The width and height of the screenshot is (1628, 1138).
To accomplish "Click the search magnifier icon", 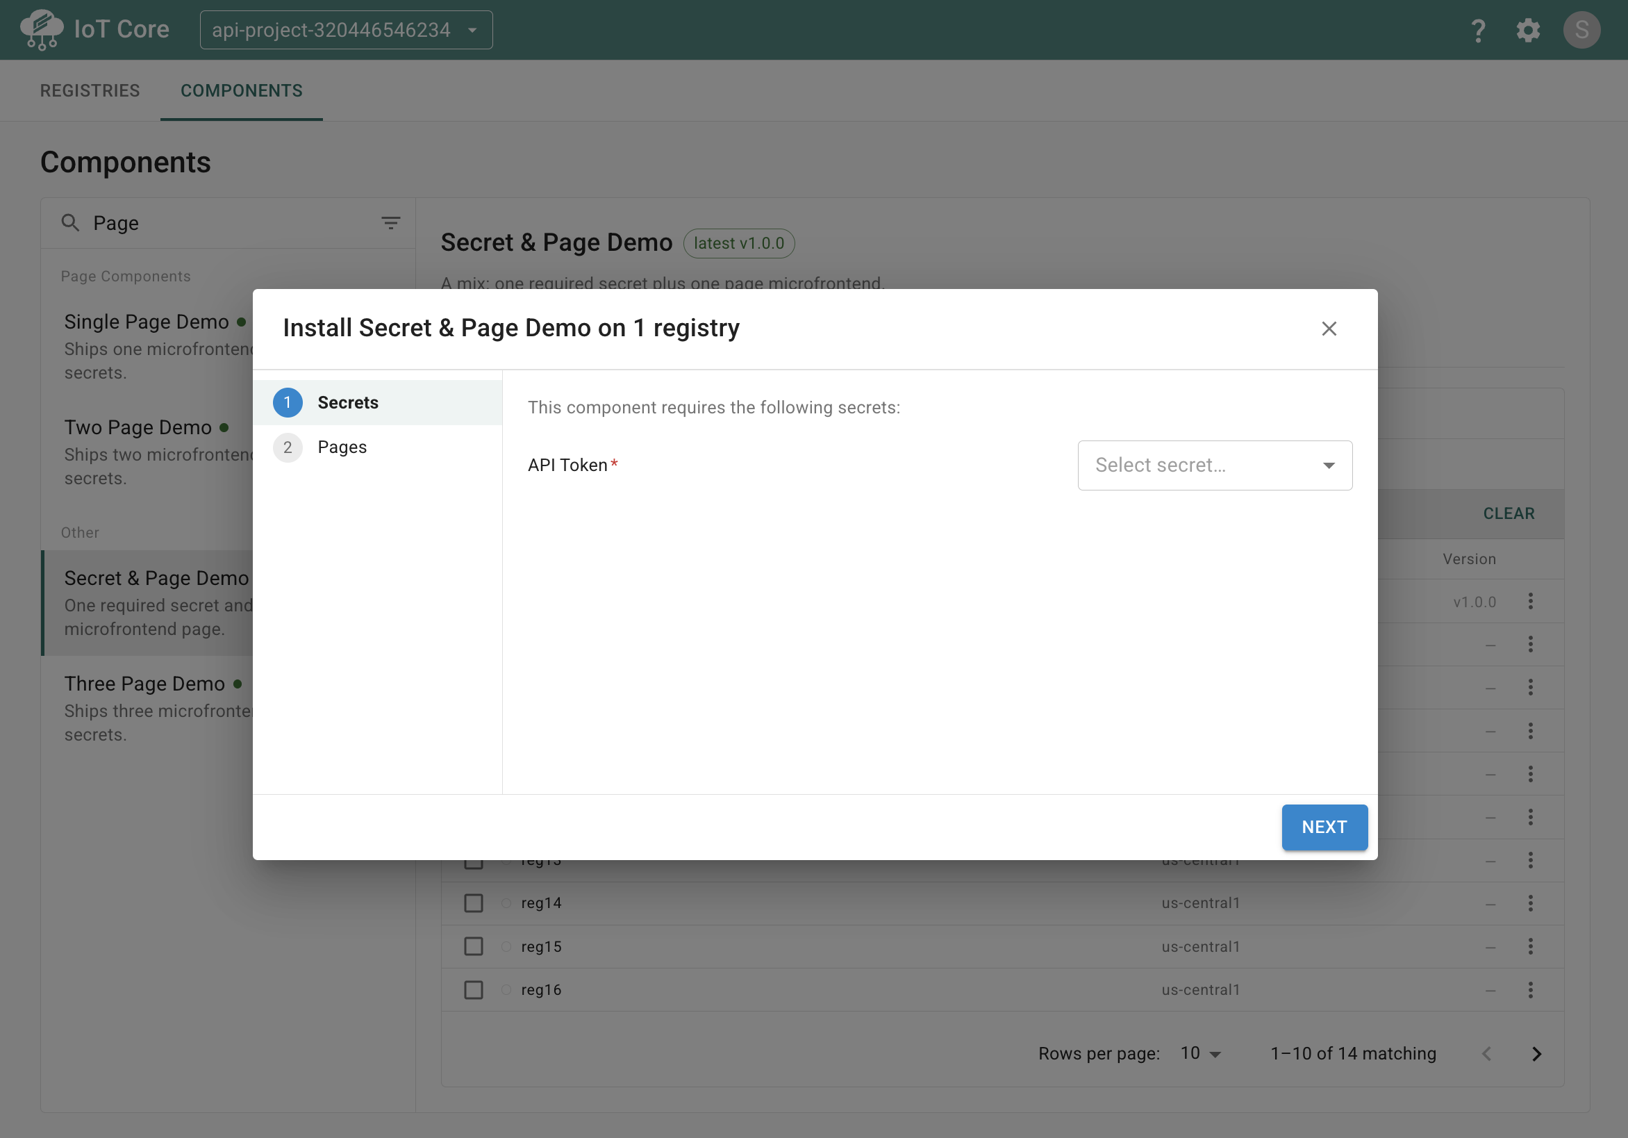I will click(70, 223).
